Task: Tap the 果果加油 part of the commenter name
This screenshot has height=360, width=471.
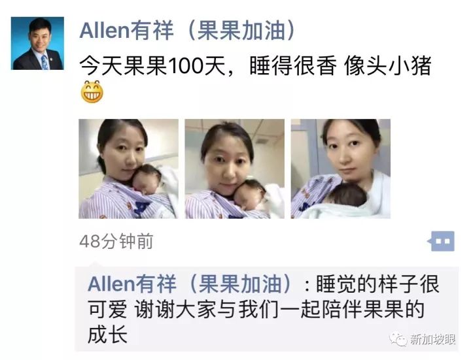Action: 241,284
